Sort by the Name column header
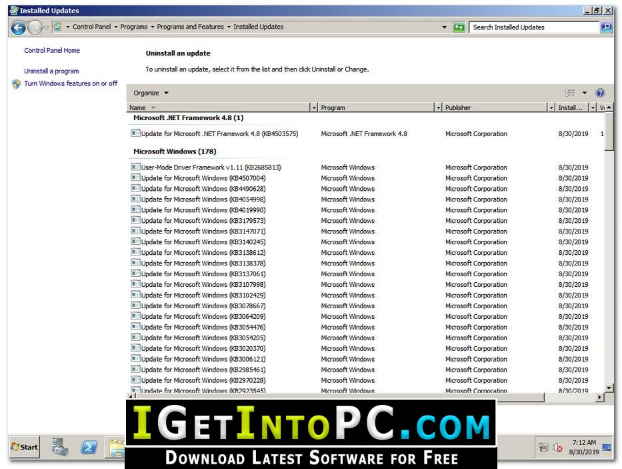The image size is (622, 469). coord(219,107)
